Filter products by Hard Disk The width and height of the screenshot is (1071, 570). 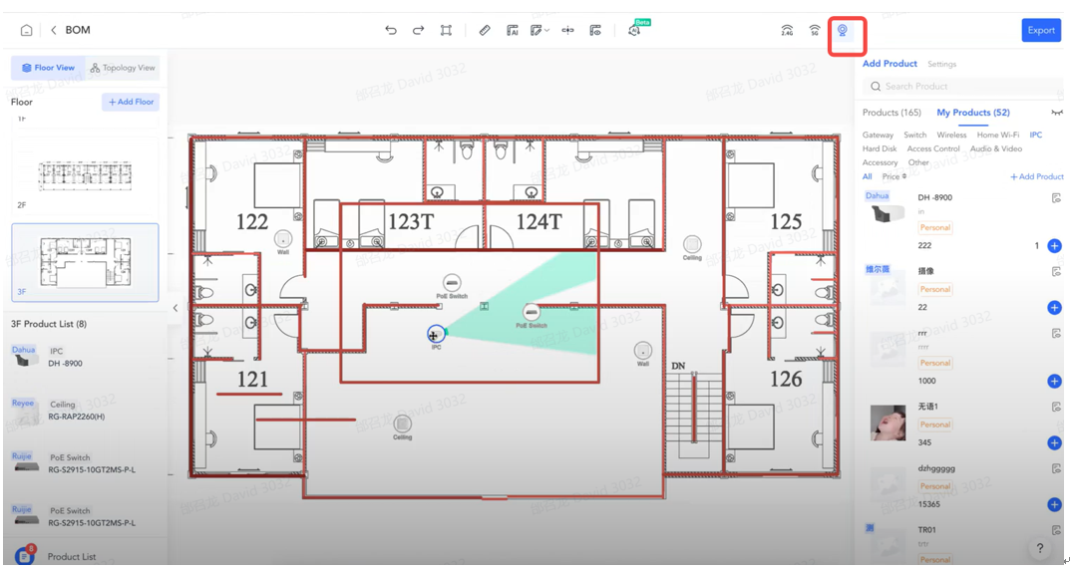(880, 148)
